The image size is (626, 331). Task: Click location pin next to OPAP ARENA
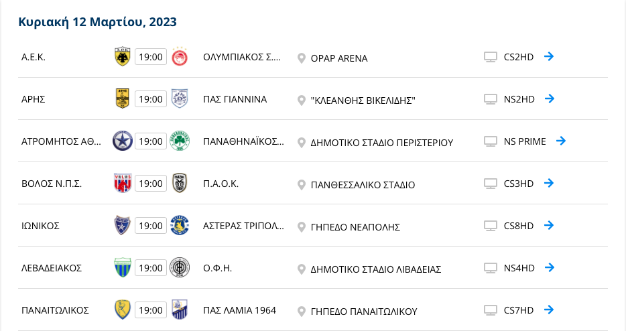(302, 58)
